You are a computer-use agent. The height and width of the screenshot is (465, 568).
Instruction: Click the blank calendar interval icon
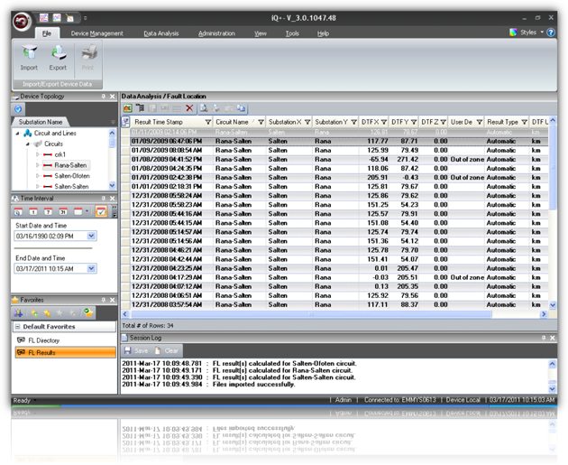(x=78, y=211)
